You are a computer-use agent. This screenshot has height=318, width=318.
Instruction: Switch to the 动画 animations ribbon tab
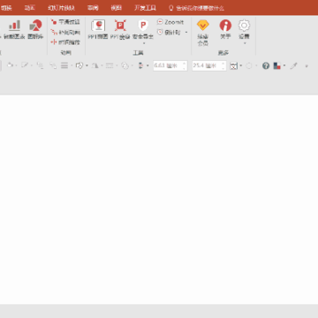coord(29,8)
